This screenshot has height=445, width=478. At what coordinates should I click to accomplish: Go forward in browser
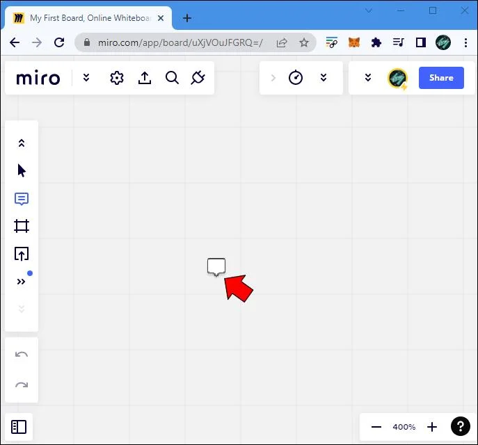(37, 42)
